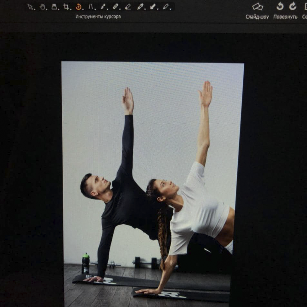Open dropdown arrow beside the Crop tool
Screen dimensions: 307x307
[70, 9]
